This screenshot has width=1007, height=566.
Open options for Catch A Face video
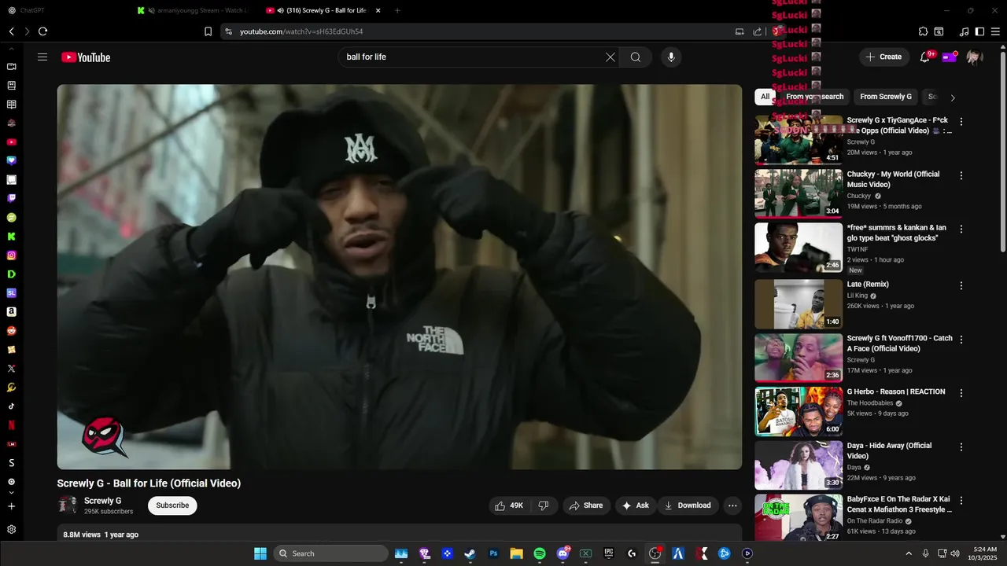click(961, 340)
